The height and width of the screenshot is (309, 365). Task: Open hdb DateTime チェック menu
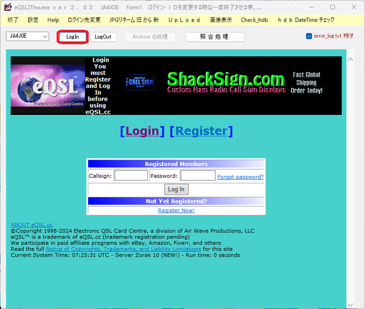306,20
